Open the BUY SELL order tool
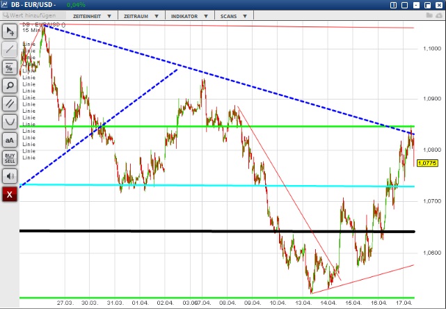Screen dimensions: 446x309 tap(10, 158)
